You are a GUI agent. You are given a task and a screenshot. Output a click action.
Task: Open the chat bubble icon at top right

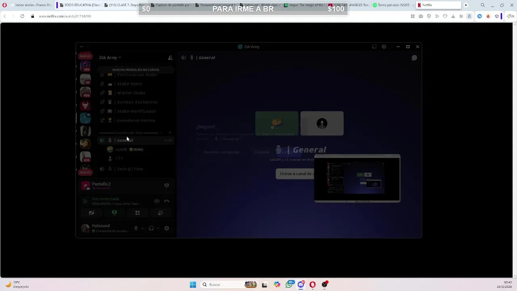414,58
